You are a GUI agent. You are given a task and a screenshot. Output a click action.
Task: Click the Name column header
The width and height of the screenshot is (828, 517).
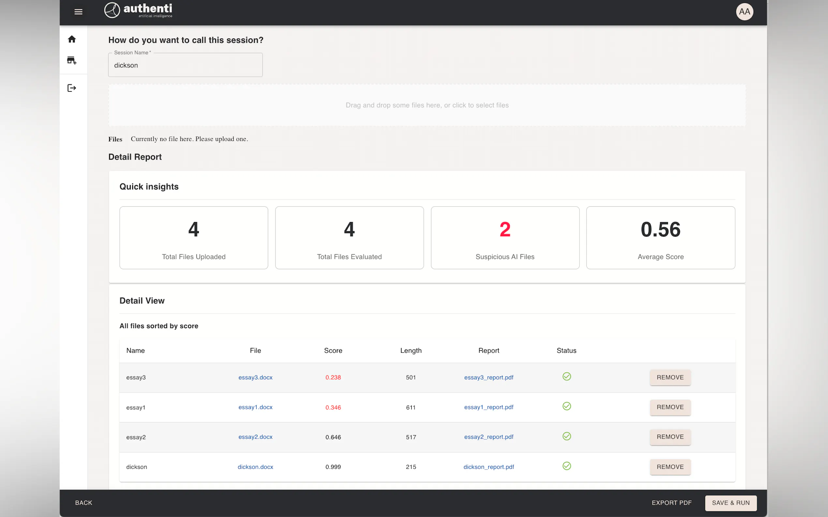point(135,351)
